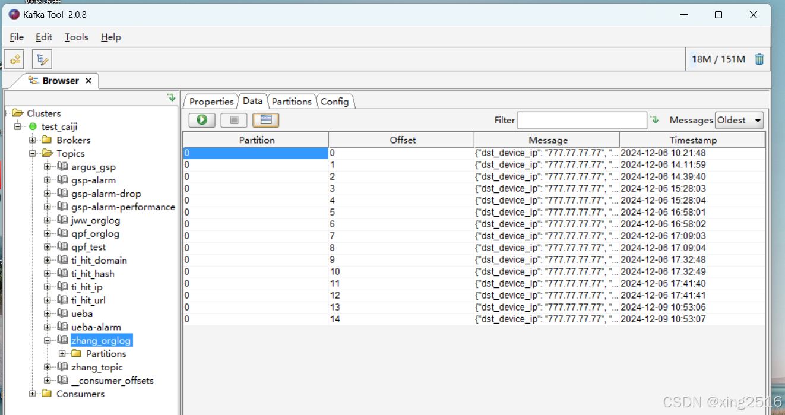785x415 pixels.
Task: Expand the Brokers folder
Action: tap(33, 140)
